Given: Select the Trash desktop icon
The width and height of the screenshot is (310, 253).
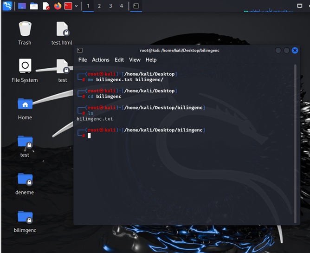Looking at the screenshot, I should 25,33.
